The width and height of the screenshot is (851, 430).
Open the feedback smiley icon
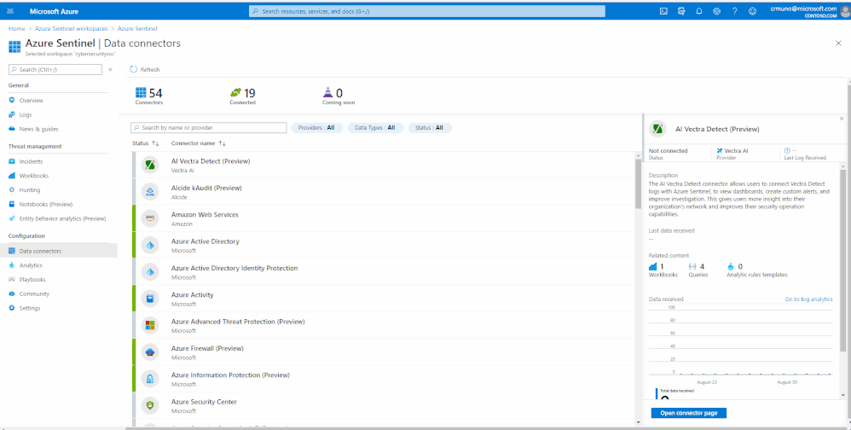pyautogui.click(x=752, y=11)
